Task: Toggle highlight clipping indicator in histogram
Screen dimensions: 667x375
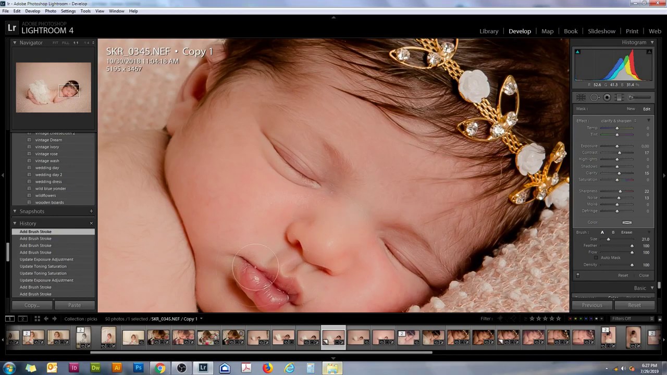Action: (649, 52)
